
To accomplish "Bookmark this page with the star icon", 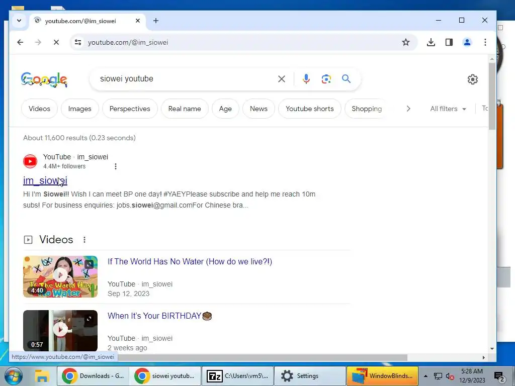I will click(406, 42).
